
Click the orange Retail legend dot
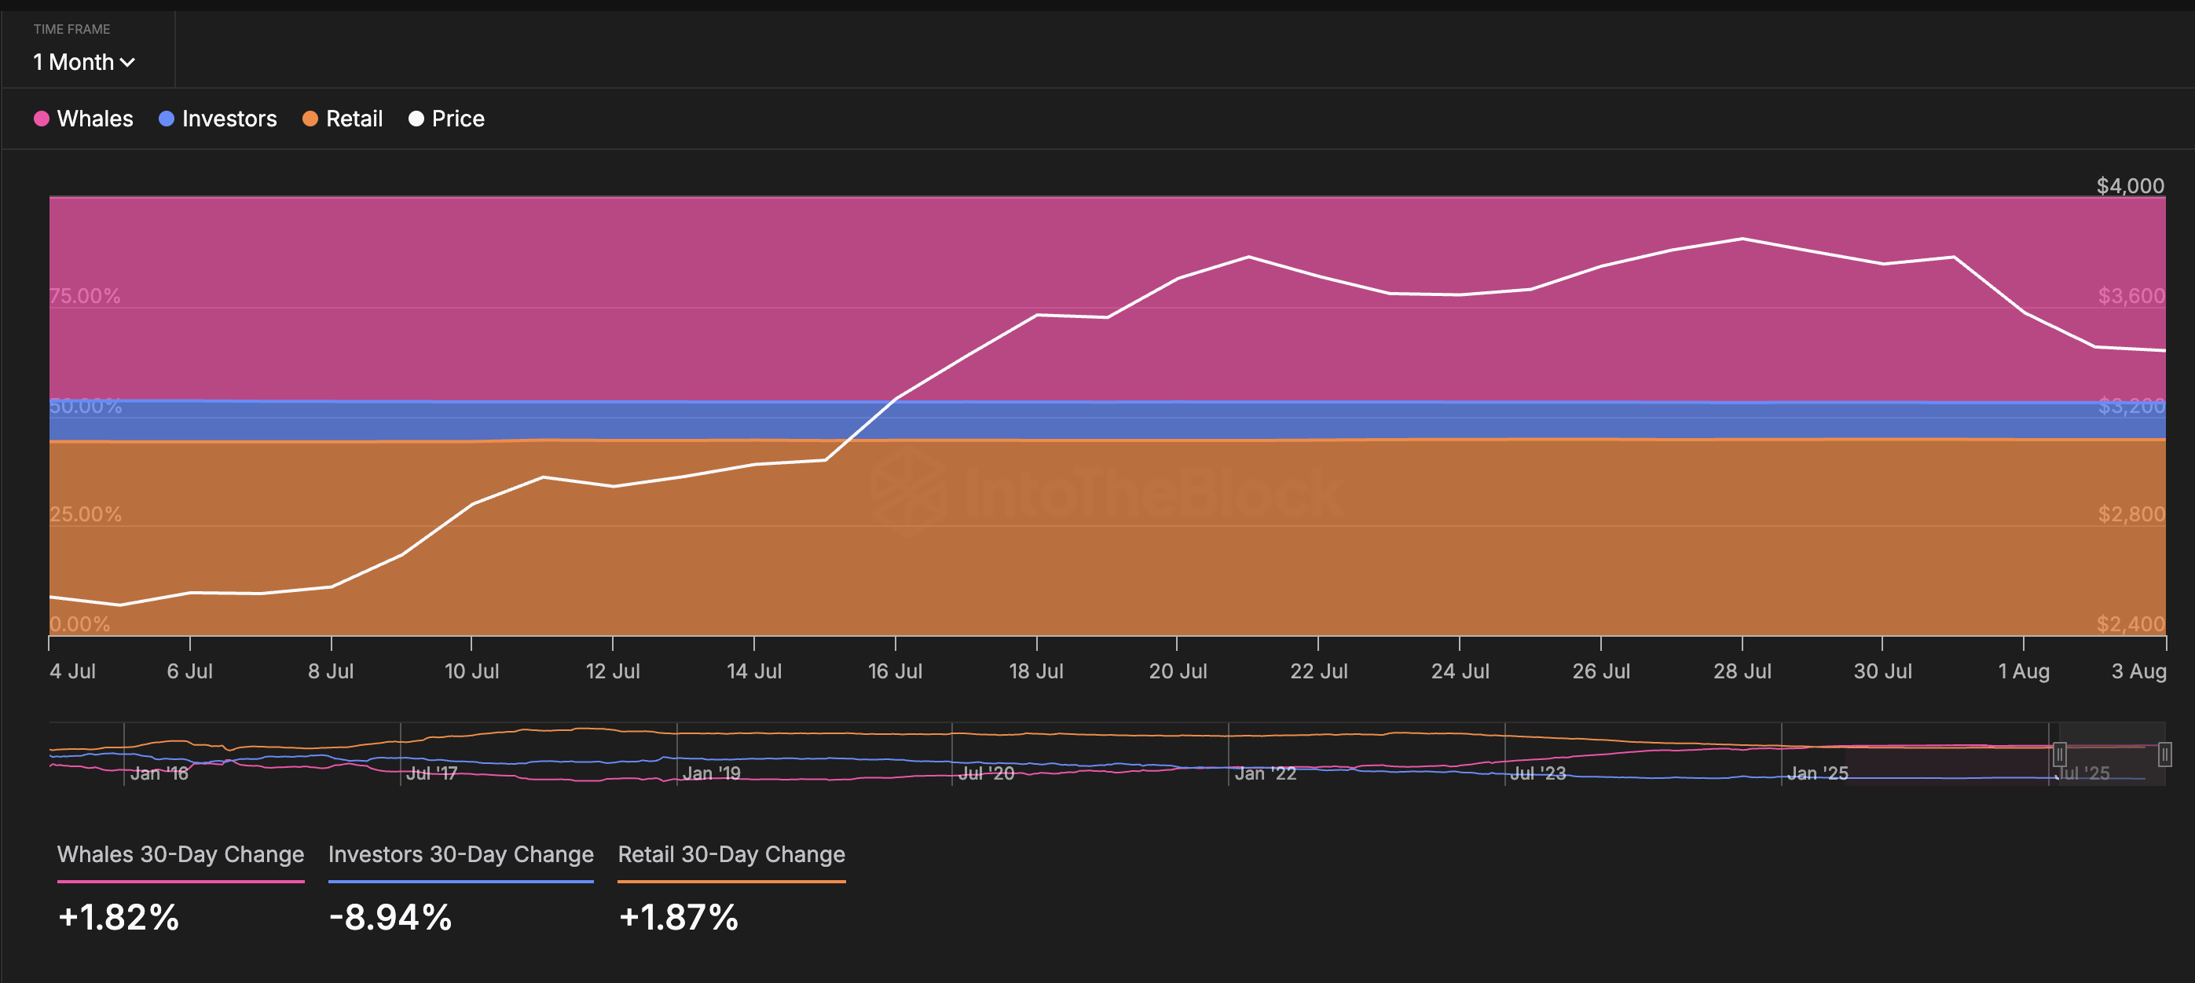[x=310, y=119]
